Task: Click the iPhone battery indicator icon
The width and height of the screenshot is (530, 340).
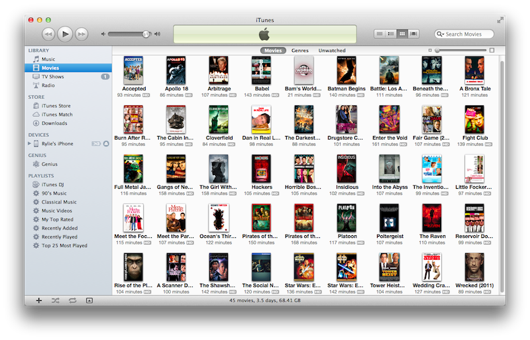Action: click(x=96, y=143)
